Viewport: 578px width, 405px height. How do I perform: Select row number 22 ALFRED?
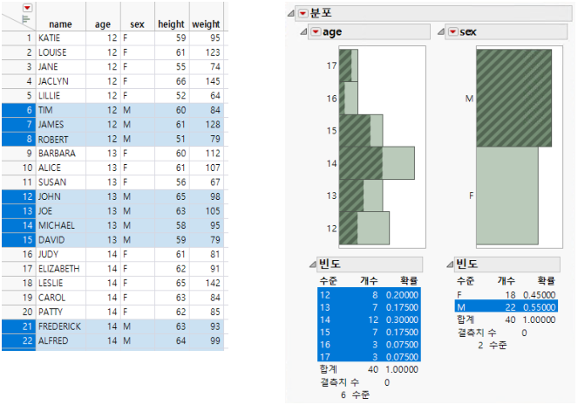[x=19, y=340]
